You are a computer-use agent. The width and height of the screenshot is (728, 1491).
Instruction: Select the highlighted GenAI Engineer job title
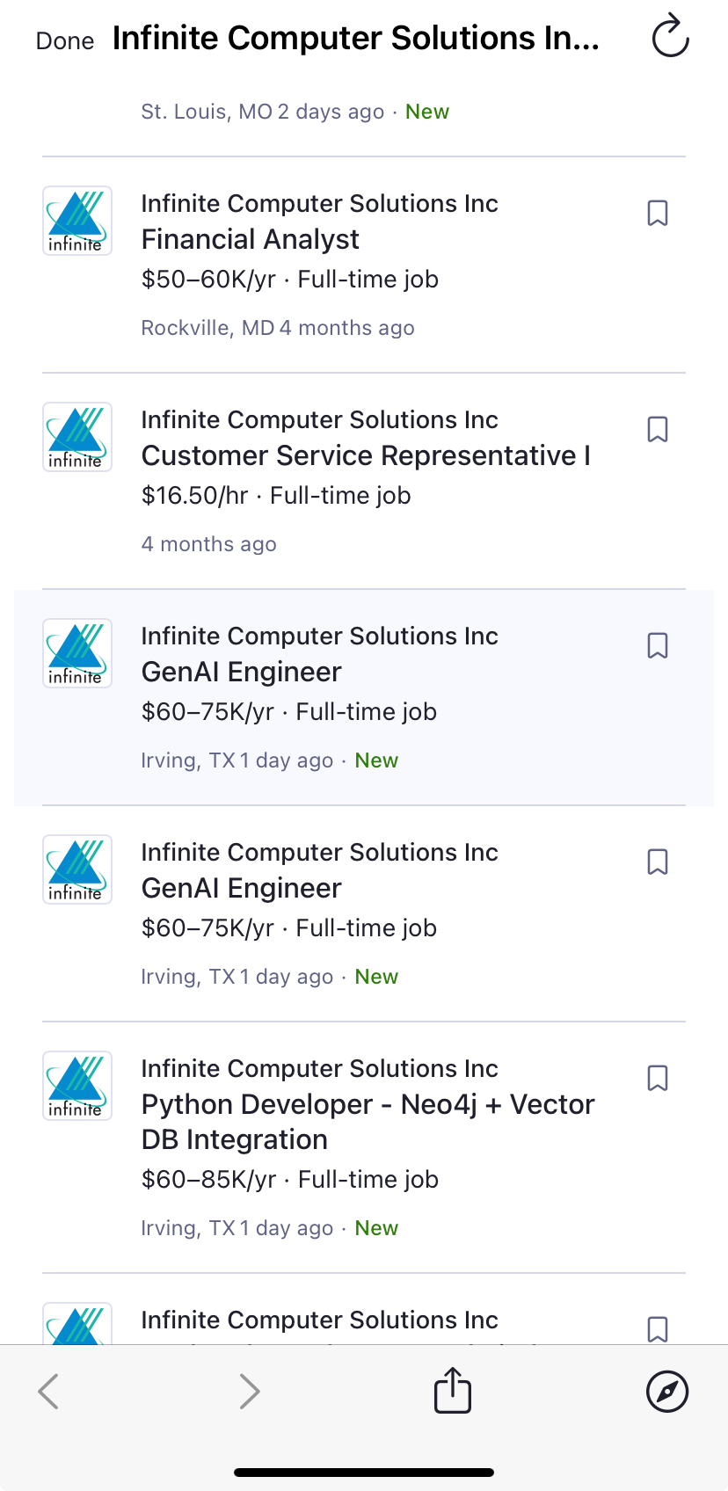[x=242, y=672]
